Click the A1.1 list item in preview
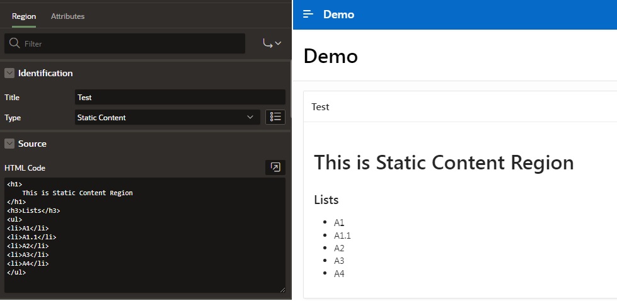Screen dimensions: 617x301 point(342,236)
